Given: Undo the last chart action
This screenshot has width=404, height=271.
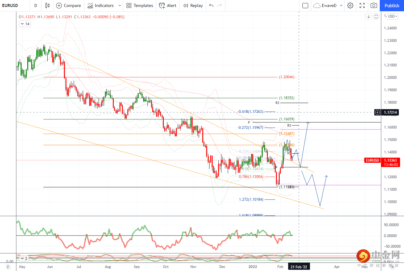Looking at the screenshot, I should [x=211, y=5].
